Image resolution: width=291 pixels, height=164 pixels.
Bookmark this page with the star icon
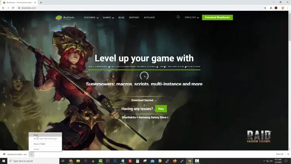pos(265,8)
